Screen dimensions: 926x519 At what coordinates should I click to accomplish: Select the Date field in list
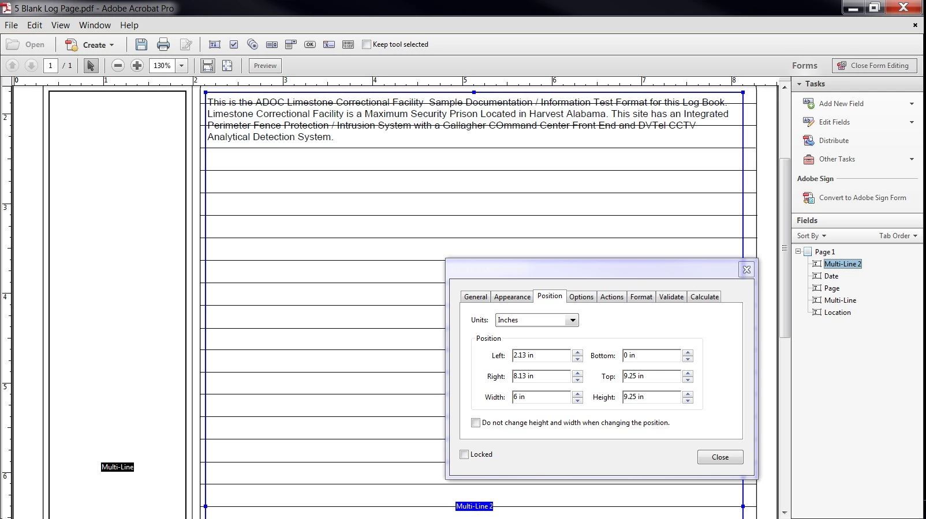[831, 276]
